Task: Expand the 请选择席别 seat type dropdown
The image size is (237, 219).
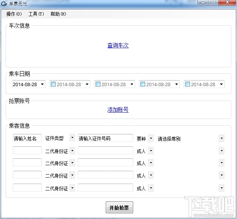Action: pyautogui.click(x=222, y=138)
